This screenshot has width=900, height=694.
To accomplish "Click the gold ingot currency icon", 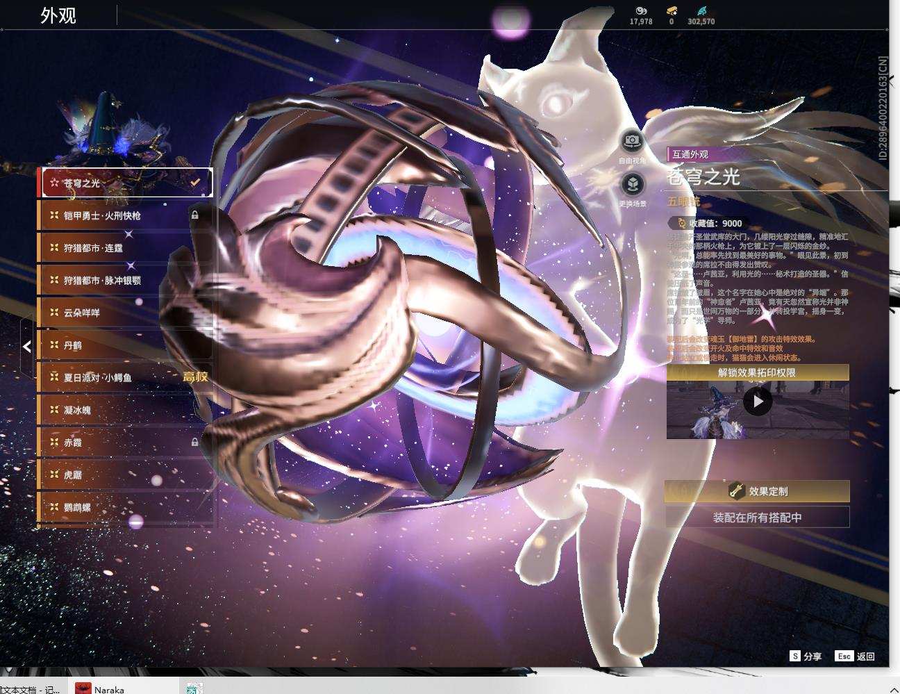I will (x=672, y=10).
